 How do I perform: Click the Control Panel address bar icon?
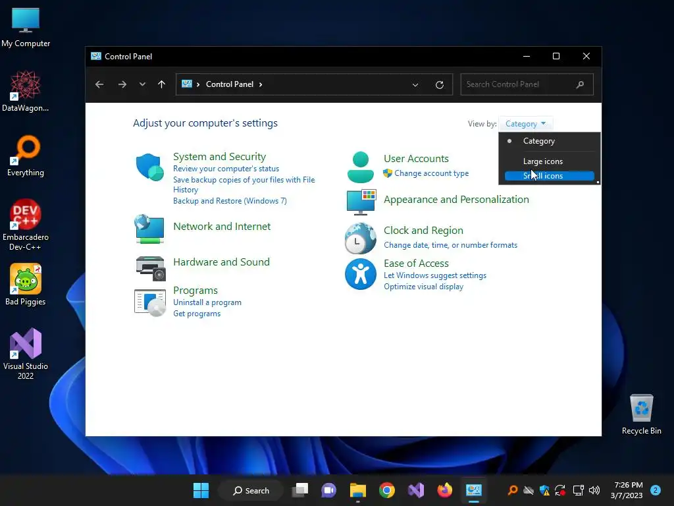coord(186,84)
